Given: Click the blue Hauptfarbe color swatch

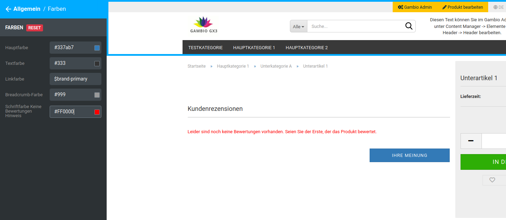Looking at the screenshot, I should click(97, 47).
